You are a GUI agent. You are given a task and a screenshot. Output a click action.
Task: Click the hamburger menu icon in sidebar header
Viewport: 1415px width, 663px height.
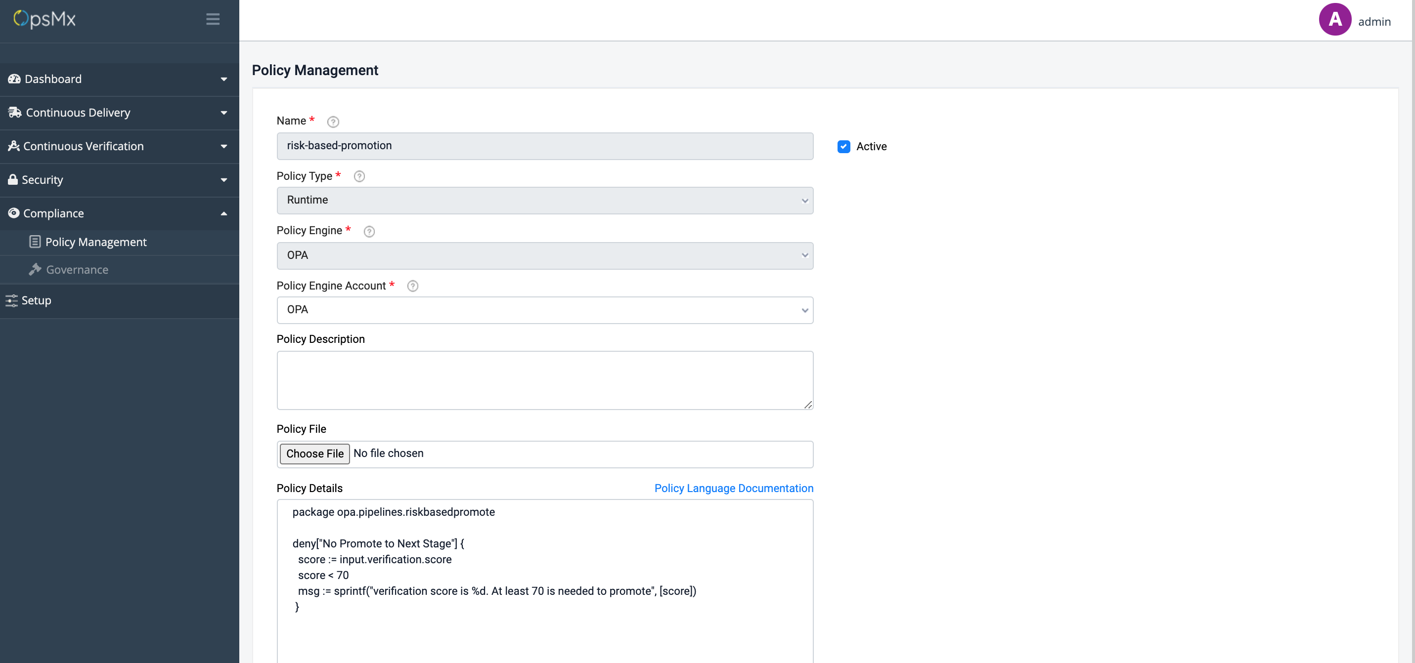tap(213, 19)
